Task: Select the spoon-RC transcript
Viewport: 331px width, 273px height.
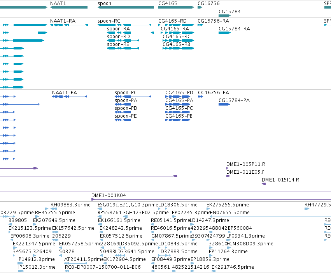Action: tap(124, 25)
